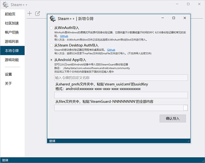Click scrollbar of SteamGuard content box

point(186,108)
